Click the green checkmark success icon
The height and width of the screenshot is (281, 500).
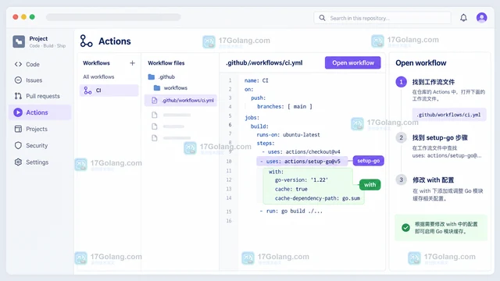405,227
